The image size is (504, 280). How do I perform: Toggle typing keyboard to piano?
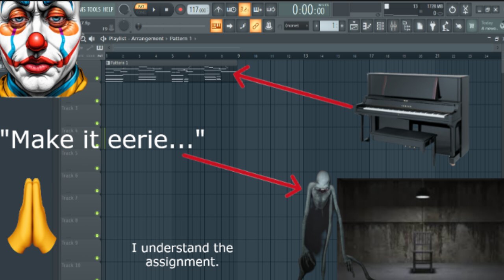click(216, 26)
